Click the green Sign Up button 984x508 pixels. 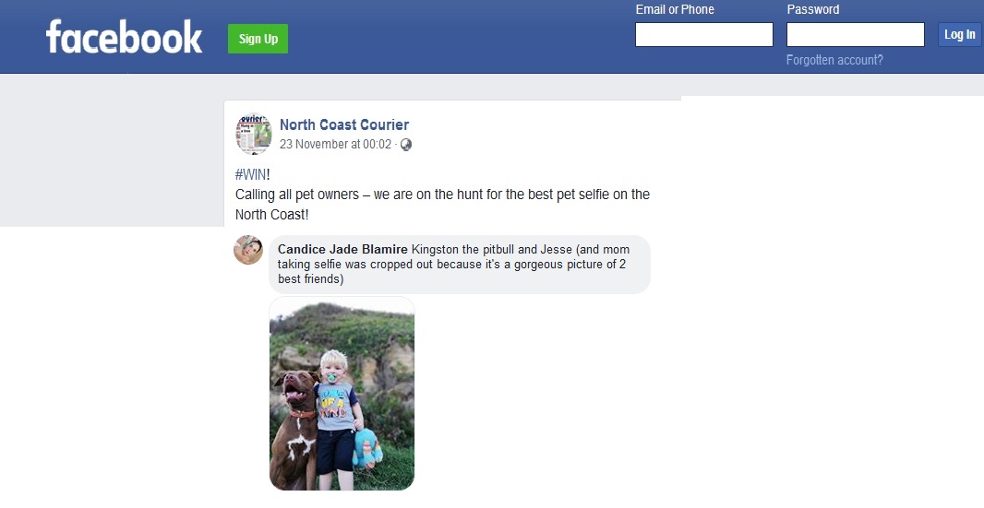(x=258, y=39)
